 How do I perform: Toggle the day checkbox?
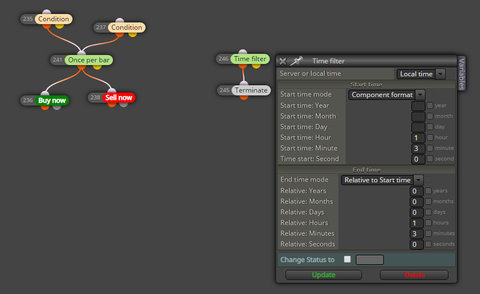(430, 127)
